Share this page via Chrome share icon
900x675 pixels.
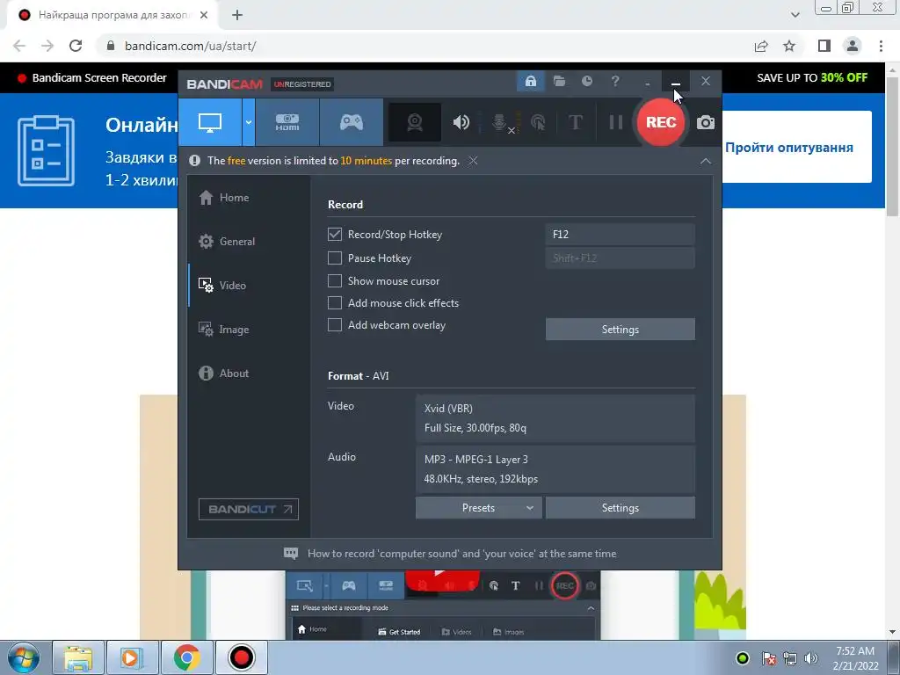point(761,46)
